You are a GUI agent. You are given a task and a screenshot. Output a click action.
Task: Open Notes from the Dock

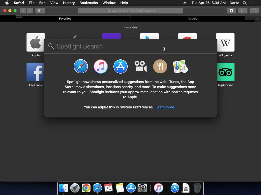(120, 188)
